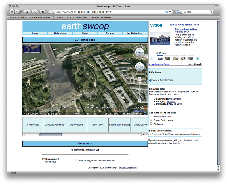Toggle the toolbar pill button in title bar
The width and height of the screenshot is (227, 184).
click(217, 6)
